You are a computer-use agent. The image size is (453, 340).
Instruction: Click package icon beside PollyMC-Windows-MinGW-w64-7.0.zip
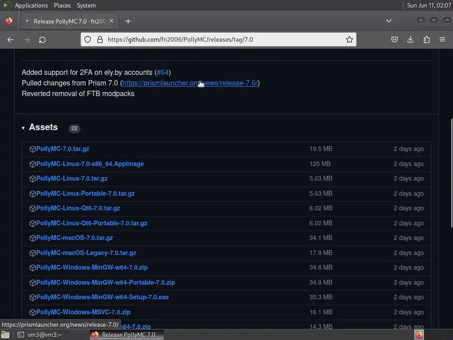point(33,268)
